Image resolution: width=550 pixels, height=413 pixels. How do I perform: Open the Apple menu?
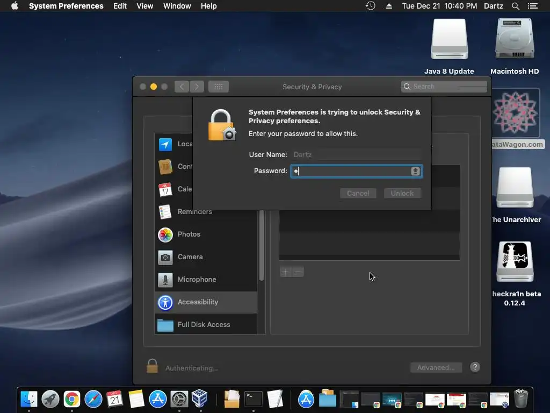tap(15, 6)
